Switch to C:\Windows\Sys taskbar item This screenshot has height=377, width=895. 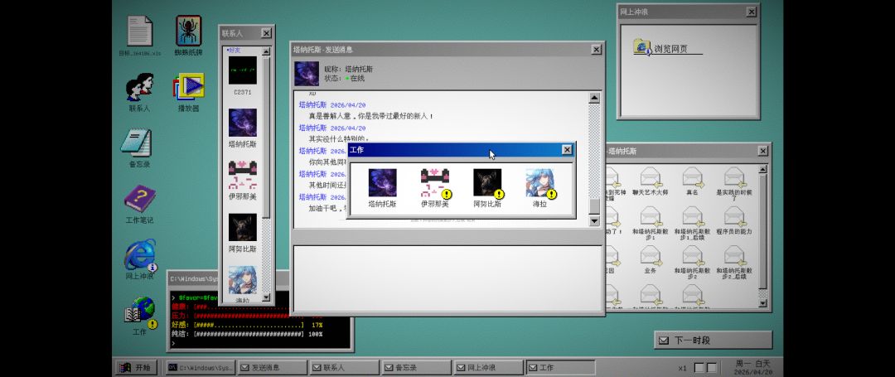[x=200, y=368]
